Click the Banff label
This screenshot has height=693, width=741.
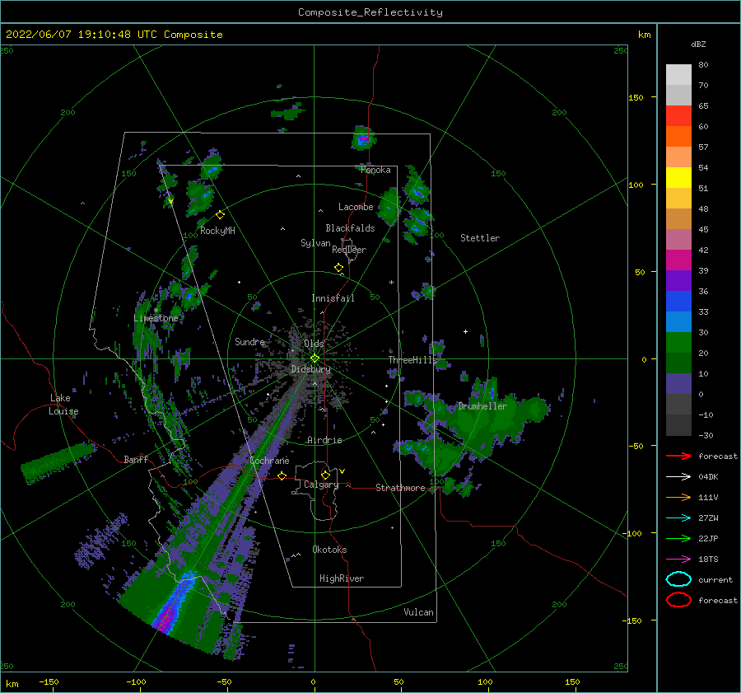click(x=136, y=459)
